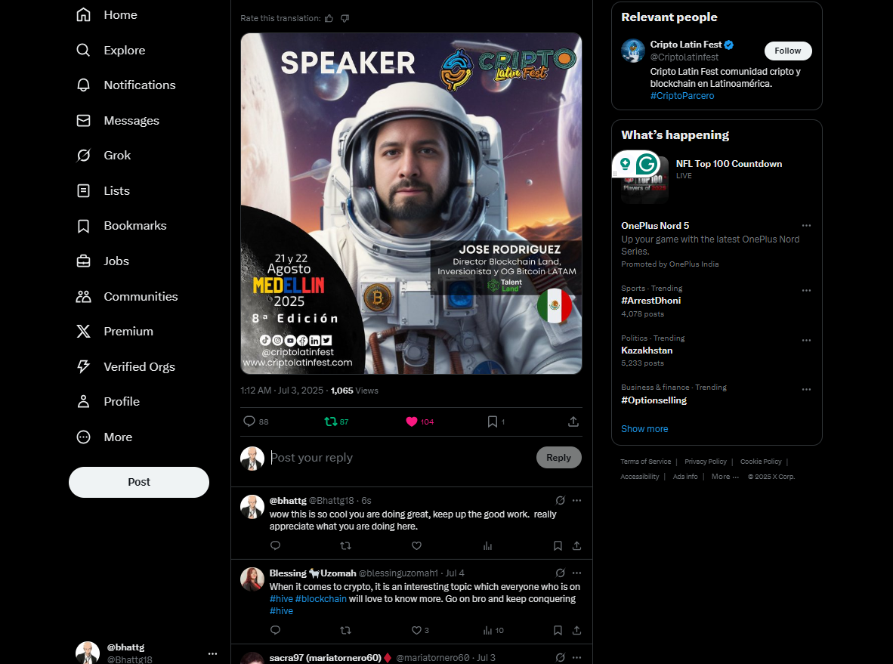Open Profile via its person icon
Viewport: 893px width, 664px height.
pos(83,401)
